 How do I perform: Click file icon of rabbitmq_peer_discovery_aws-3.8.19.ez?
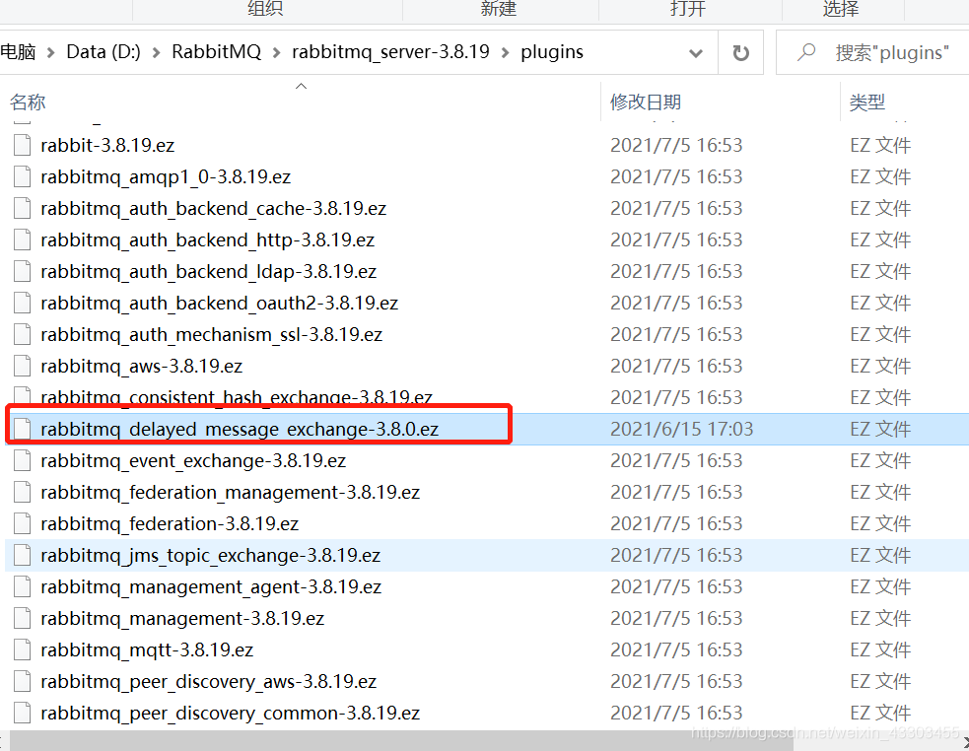[23, 681]
